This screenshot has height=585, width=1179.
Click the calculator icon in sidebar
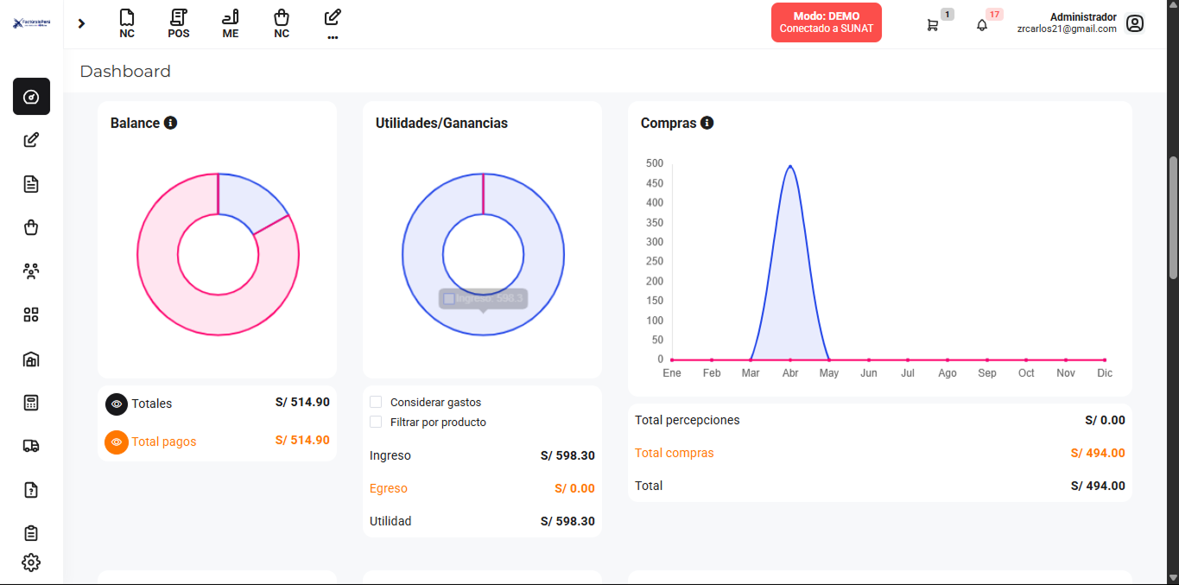click(31, 403)
